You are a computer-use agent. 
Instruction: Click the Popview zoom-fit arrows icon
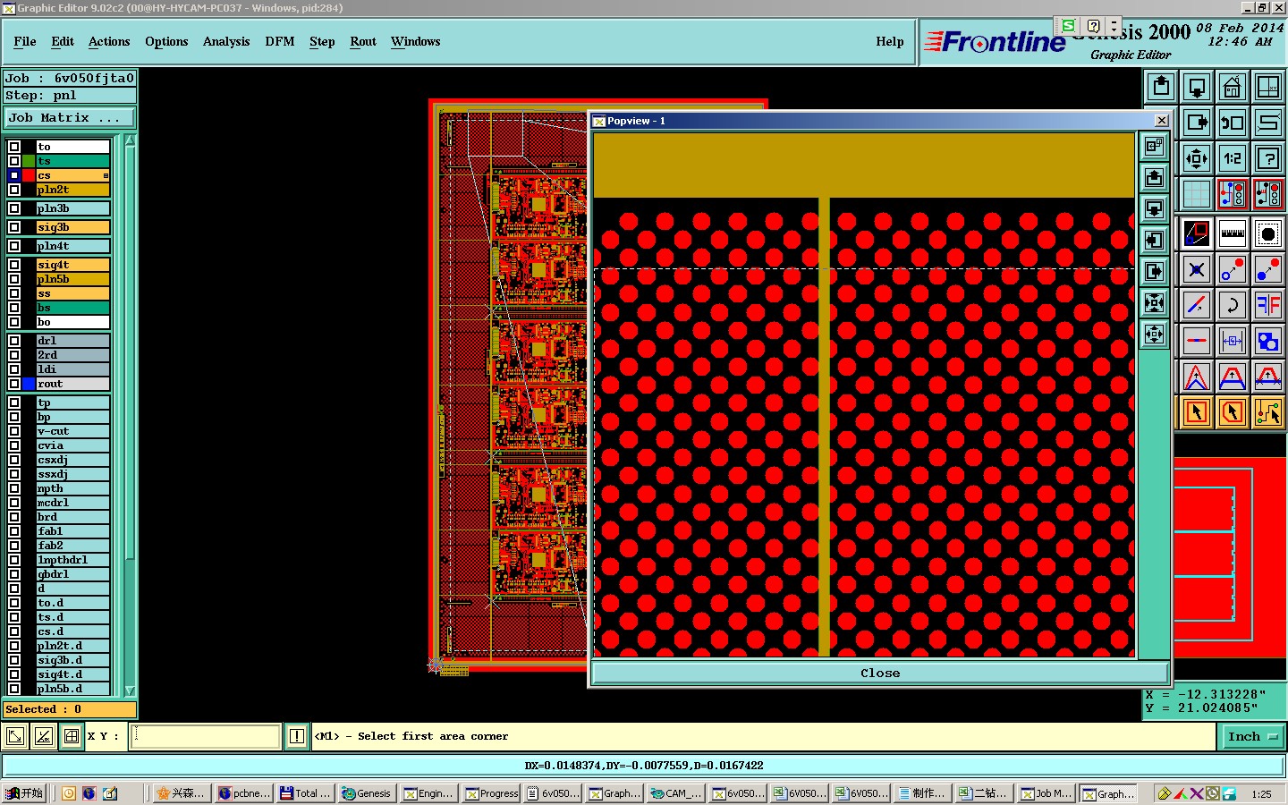point(1155,303)
